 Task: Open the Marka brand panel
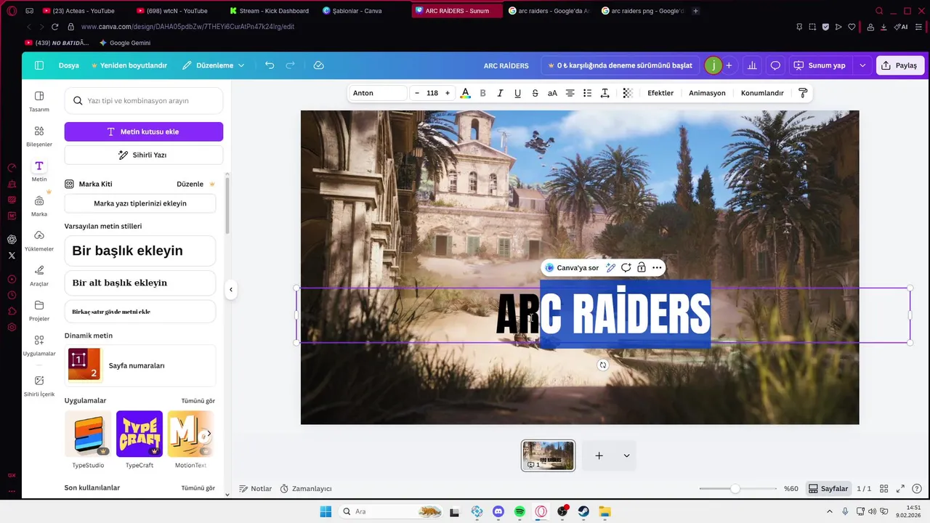click(x=39, y=206)
